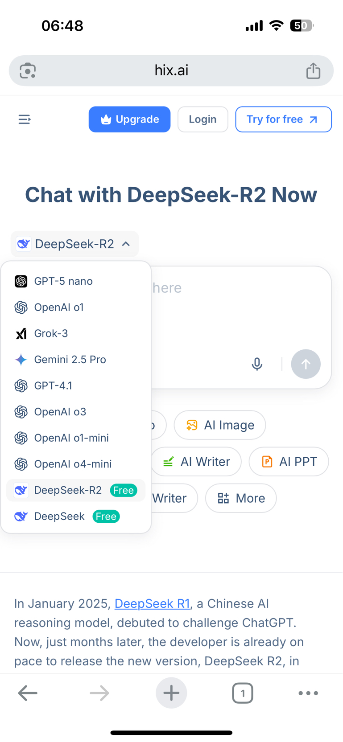This screenshot has width=343, height=742.
Task: Click the Login button
Action: pos(202,119)
